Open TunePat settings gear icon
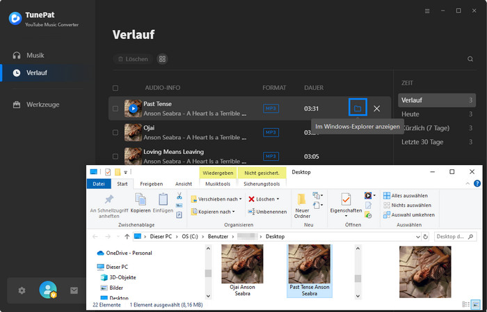 pos(22,290)
